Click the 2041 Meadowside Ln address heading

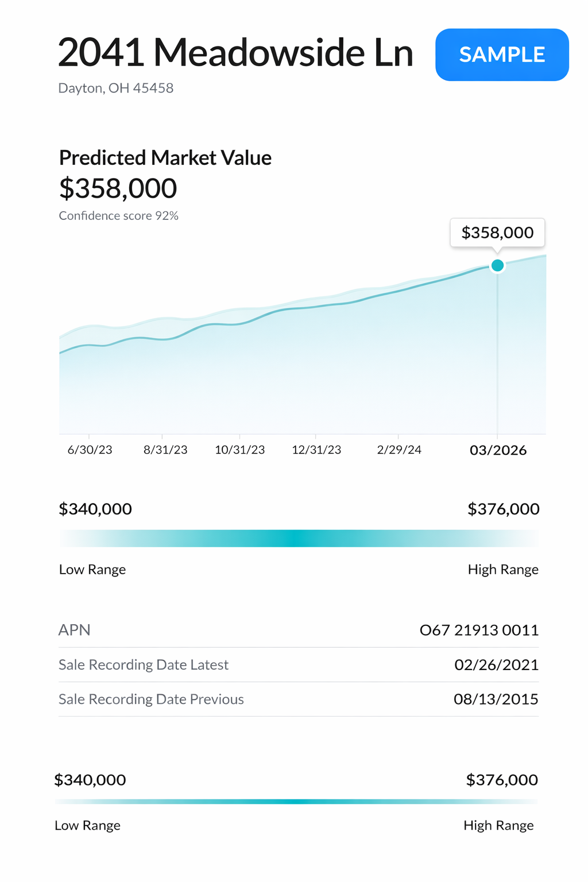[x=235, y=53]
